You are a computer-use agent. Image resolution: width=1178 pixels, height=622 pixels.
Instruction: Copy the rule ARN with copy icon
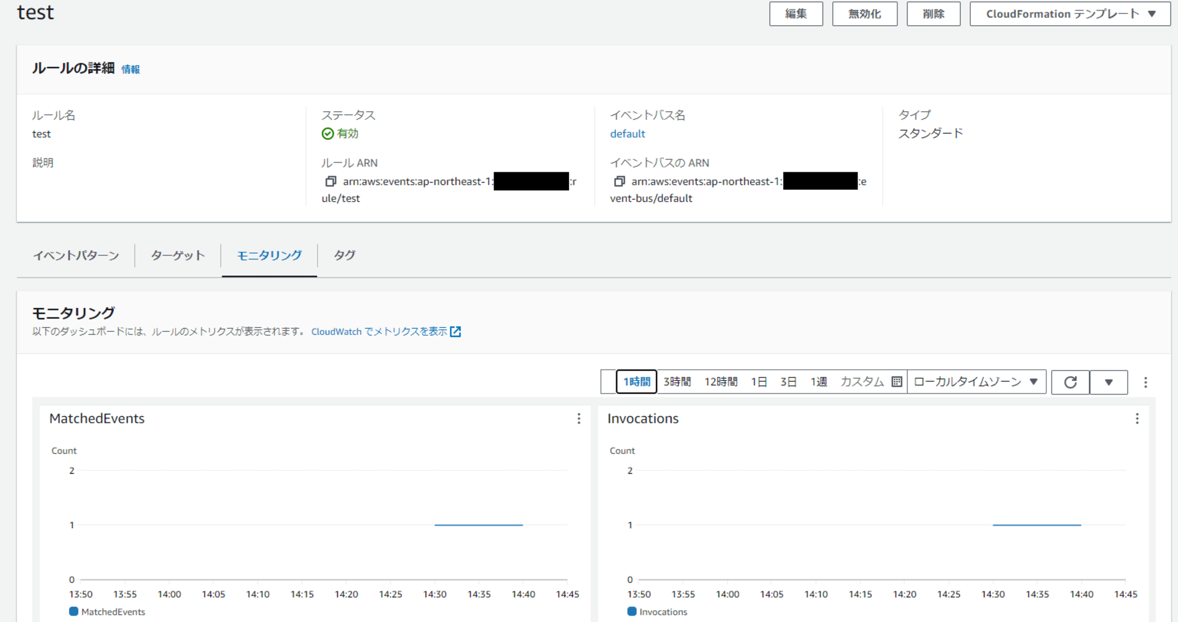330,181
